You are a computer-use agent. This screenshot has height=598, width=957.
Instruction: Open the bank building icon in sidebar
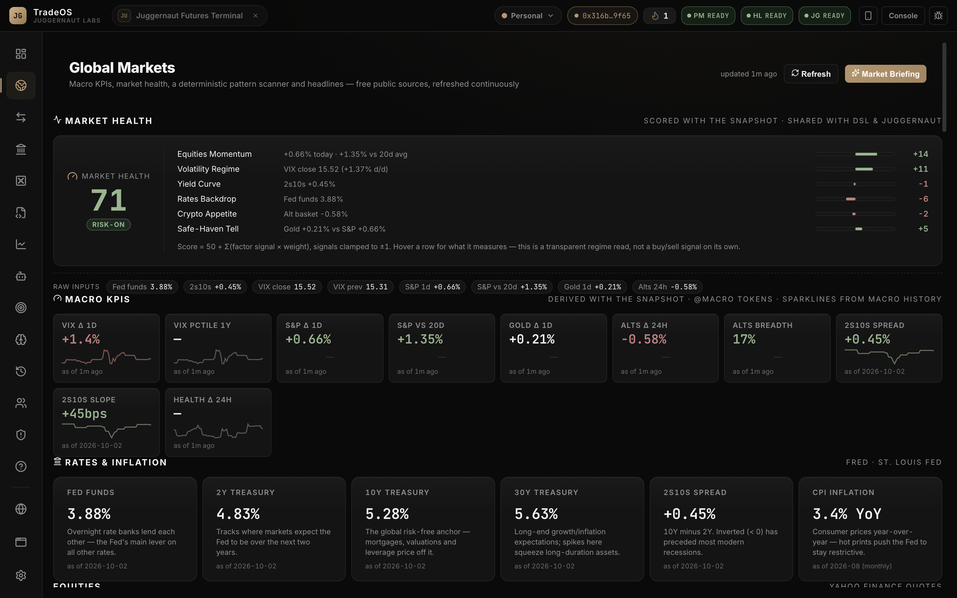coord(21,149)
